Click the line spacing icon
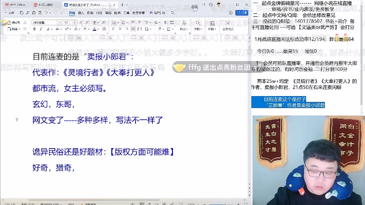 click(x=147, y=29)
